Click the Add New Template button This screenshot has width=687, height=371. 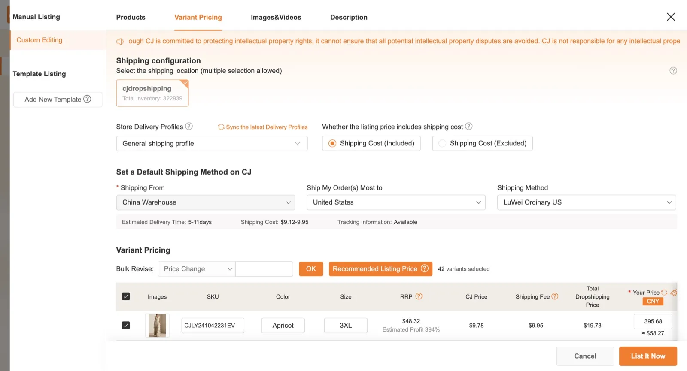(58, 100)
